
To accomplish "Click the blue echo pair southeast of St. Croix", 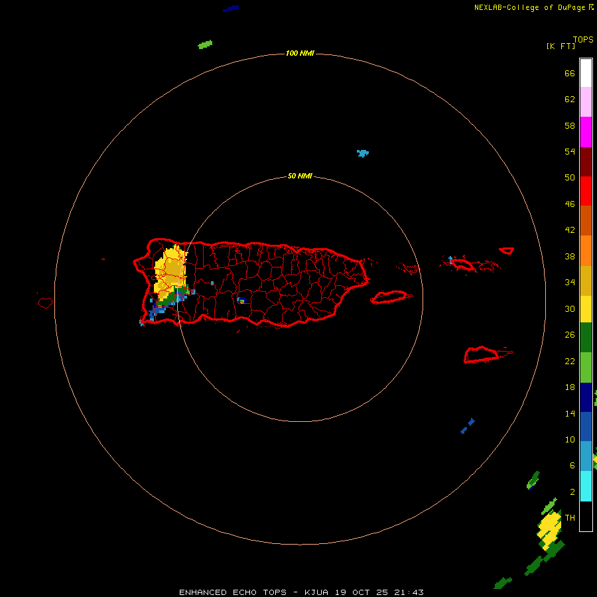I will click(468, 426).
